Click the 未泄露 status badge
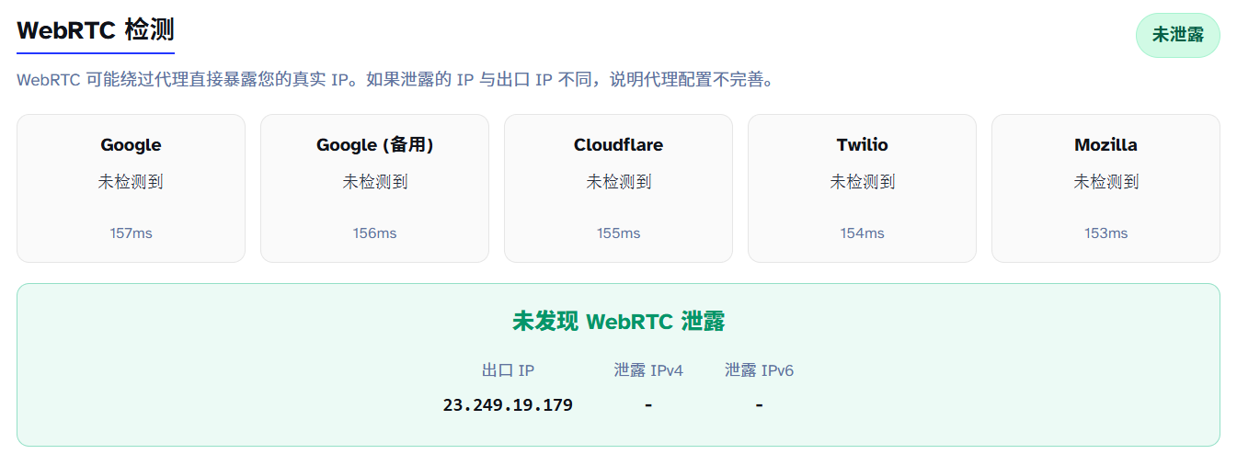This screenshot has width=1237, height=454. click(x=1177, y=35)
